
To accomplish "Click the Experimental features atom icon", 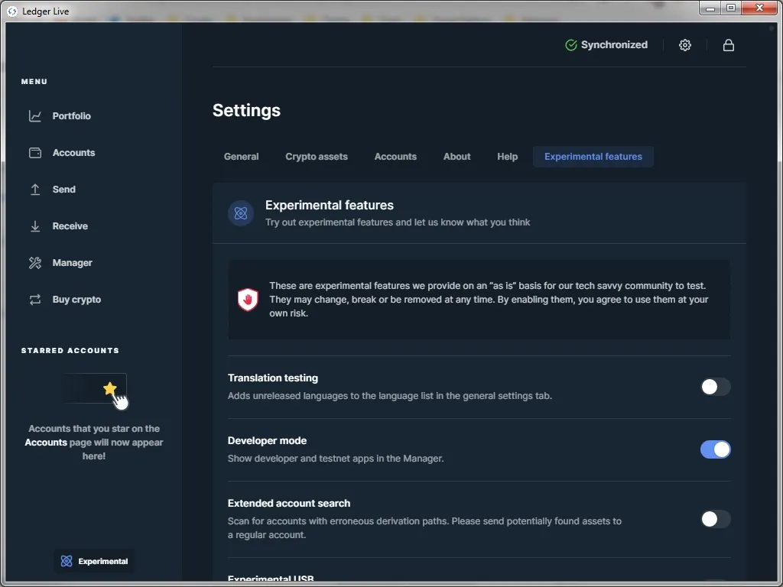I will pos(241,213).
